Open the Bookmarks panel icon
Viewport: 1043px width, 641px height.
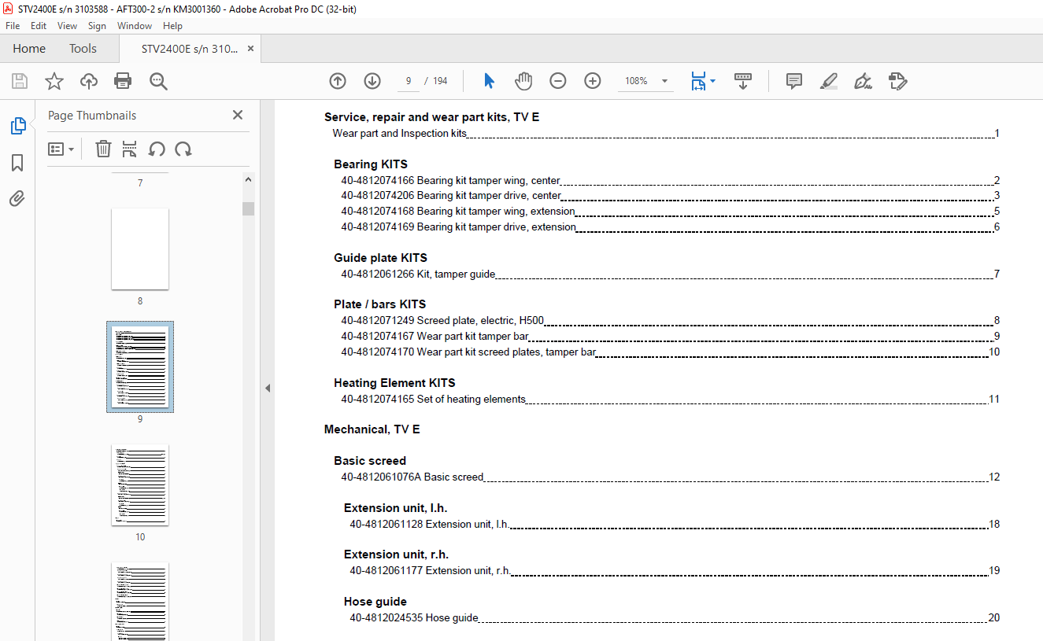click(x=17, y=163)
